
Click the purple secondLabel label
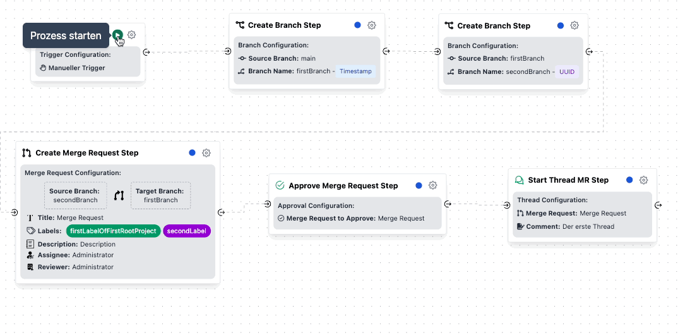[187, 231]
